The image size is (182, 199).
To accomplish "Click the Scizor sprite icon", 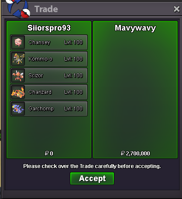I will tap(18, 75).
